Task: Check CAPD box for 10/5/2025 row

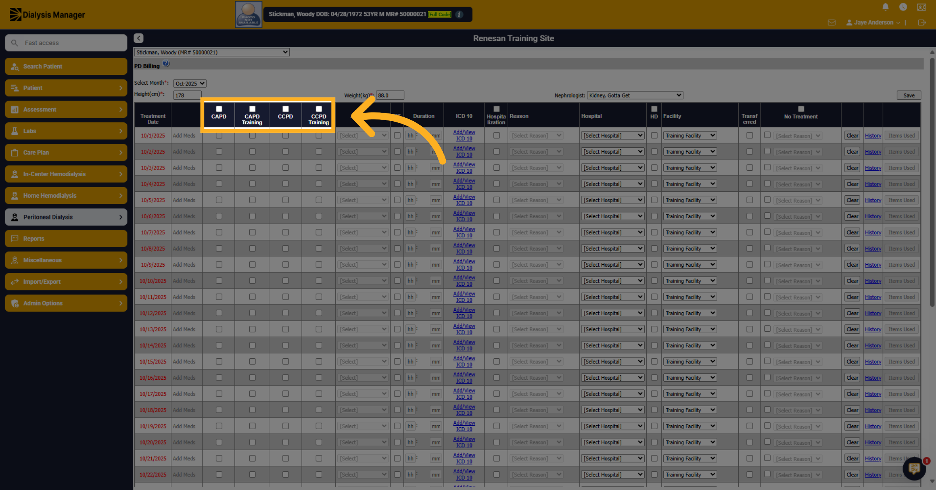Action: pos(219,200)
